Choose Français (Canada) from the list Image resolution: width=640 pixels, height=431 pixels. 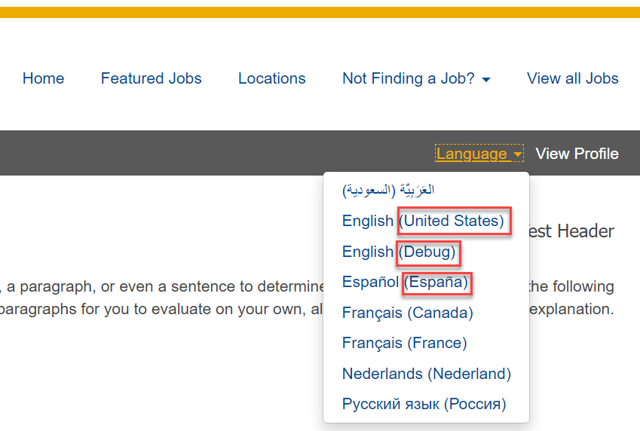(407, 313)
